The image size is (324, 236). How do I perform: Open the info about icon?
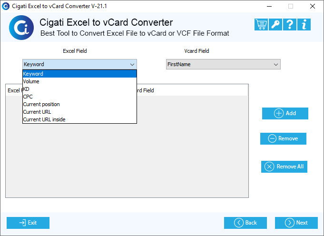point(304,25)
